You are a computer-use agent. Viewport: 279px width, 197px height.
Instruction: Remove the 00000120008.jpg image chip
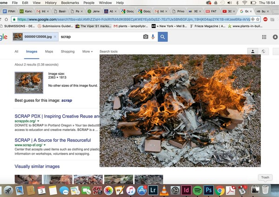pos(55,37)
